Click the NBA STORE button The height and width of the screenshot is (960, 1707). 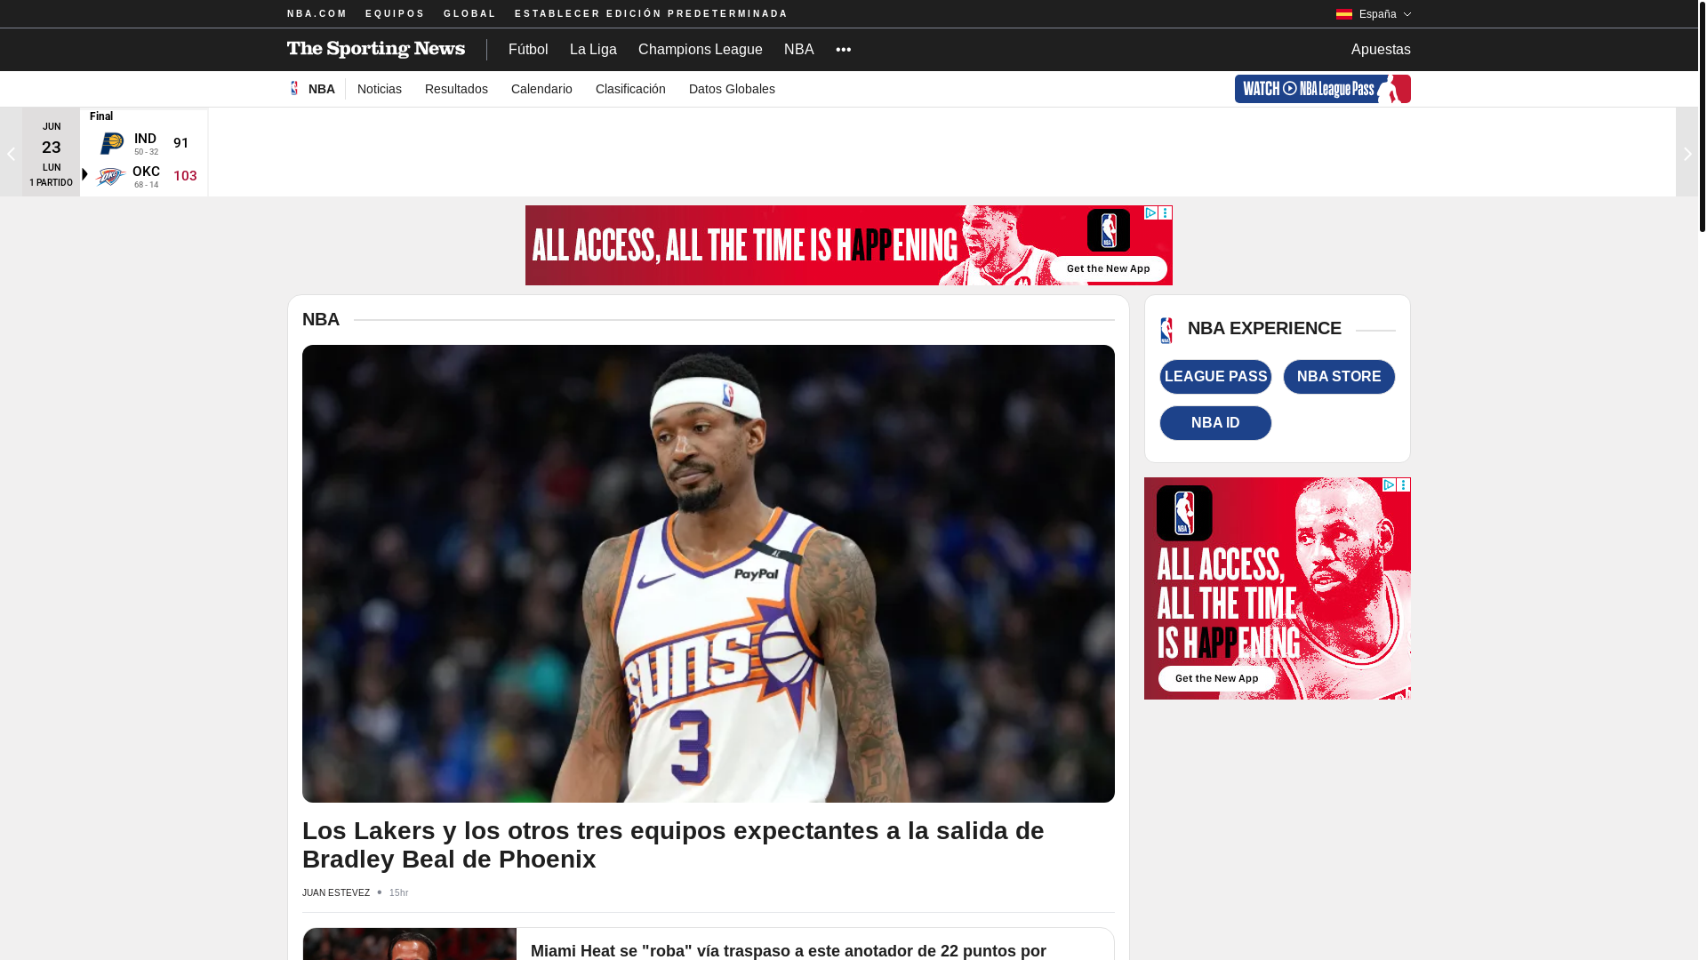1339,377
